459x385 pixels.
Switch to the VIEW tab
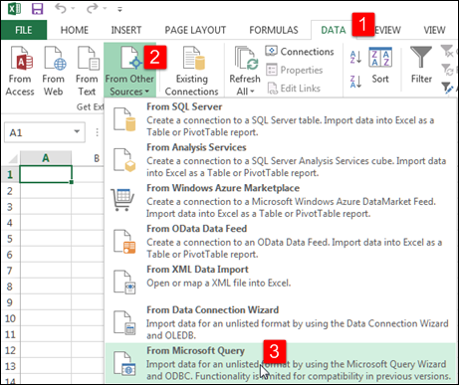pyautogui.click(x=434, y=30)
